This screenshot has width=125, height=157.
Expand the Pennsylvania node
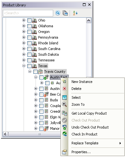click(x=24, y=37)
